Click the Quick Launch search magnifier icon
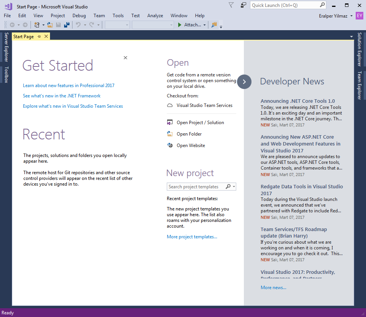Screen dimensions: 366x317 322,5
